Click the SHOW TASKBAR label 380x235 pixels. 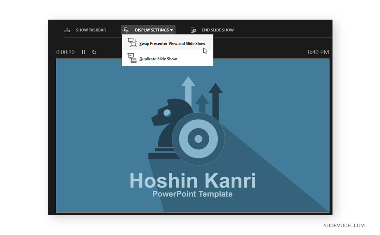click(x=91, y=30)
